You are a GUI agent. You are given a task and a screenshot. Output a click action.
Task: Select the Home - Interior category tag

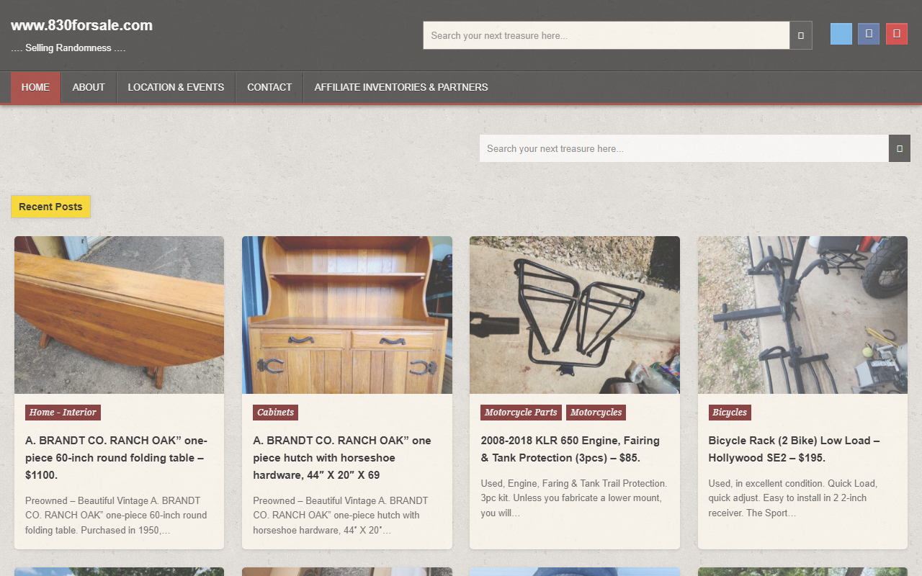point(63,413)
